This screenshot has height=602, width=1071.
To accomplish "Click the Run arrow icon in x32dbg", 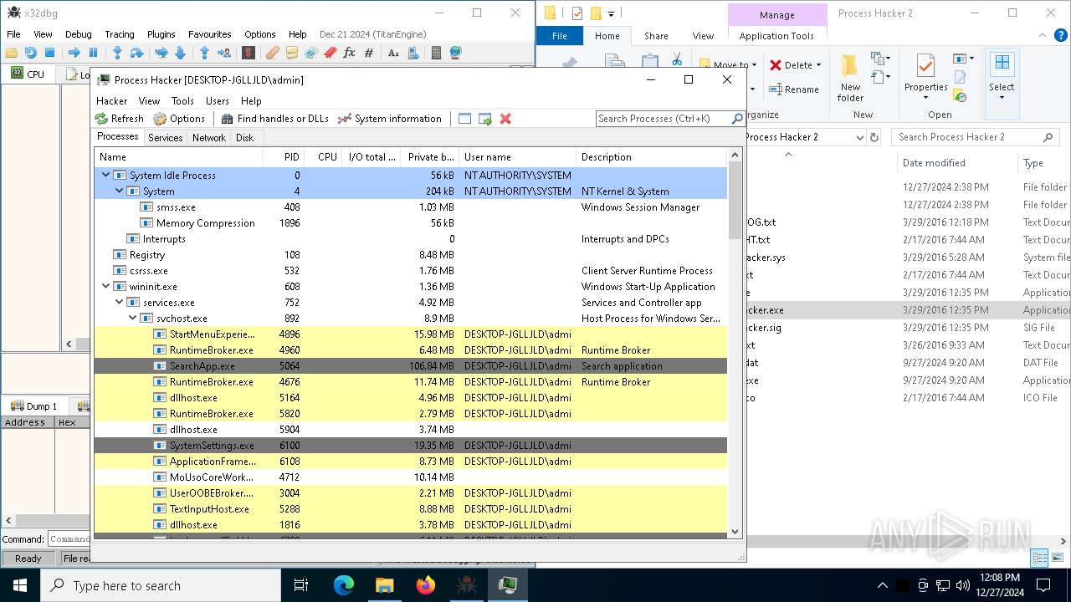I will [x=74, y=53].
